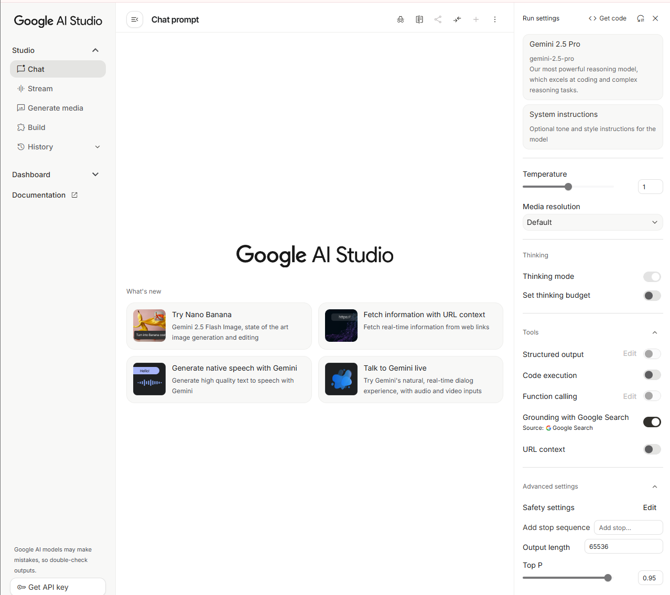Click Edit for Safety settings
This screenshot has height=595, width=670.
tap(650, 507)
